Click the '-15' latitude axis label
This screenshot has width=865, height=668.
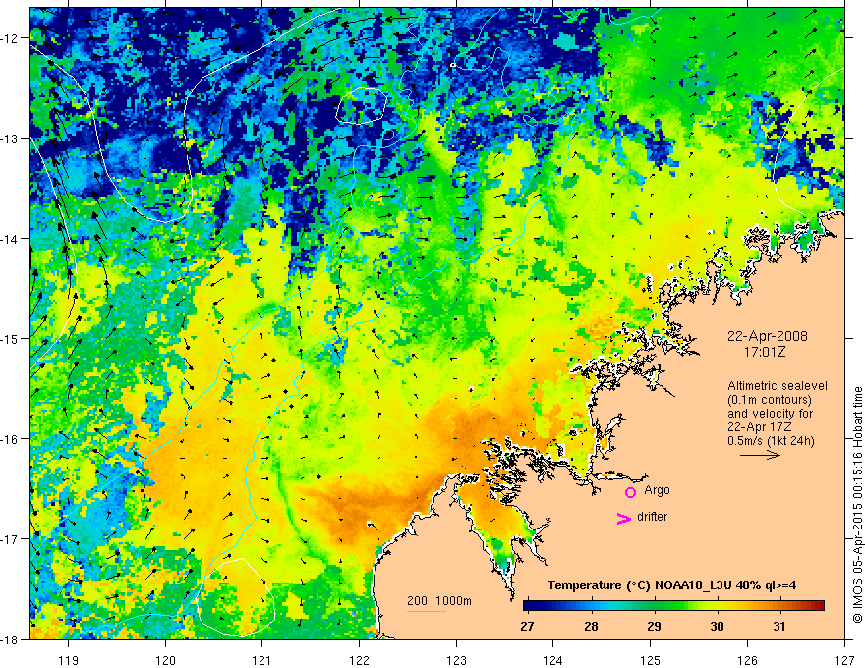point(11,339)
